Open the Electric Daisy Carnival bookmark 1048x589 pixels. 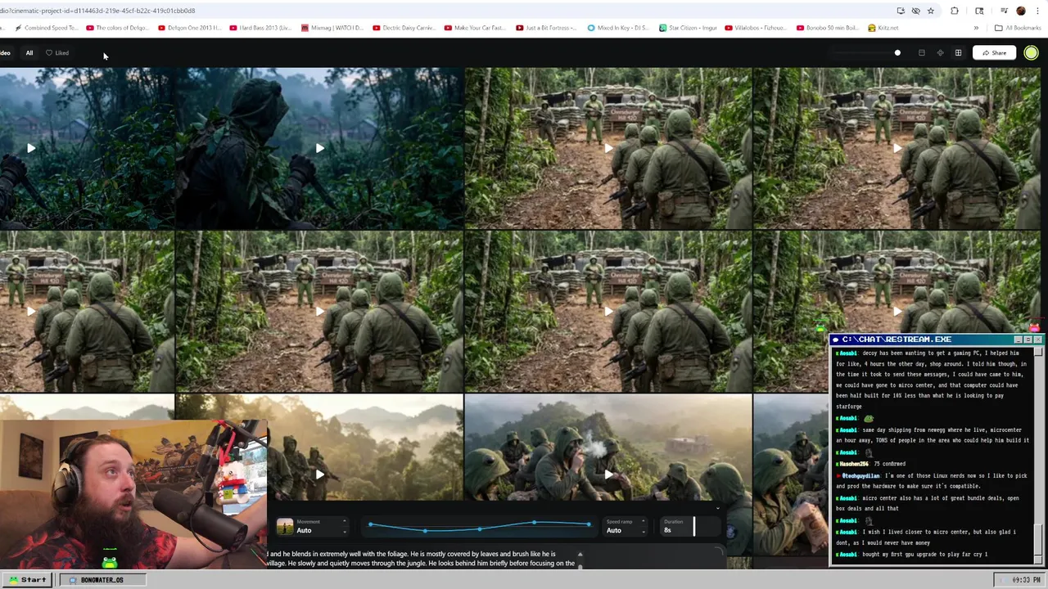pyautogui.click(x=404, y=28)
